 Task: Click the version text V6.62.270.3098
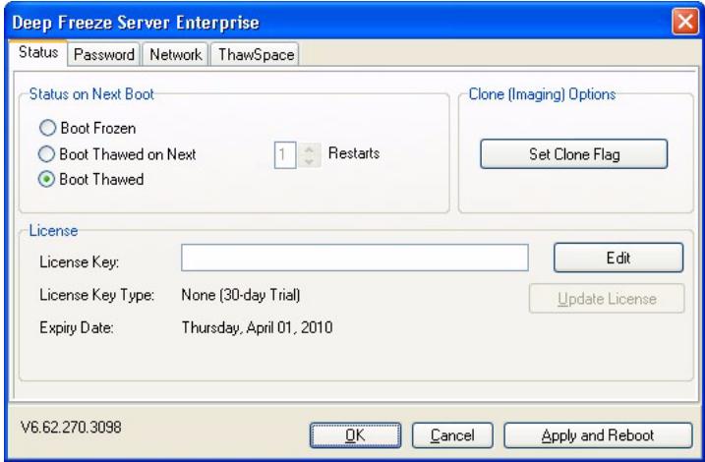click(71, 427)
